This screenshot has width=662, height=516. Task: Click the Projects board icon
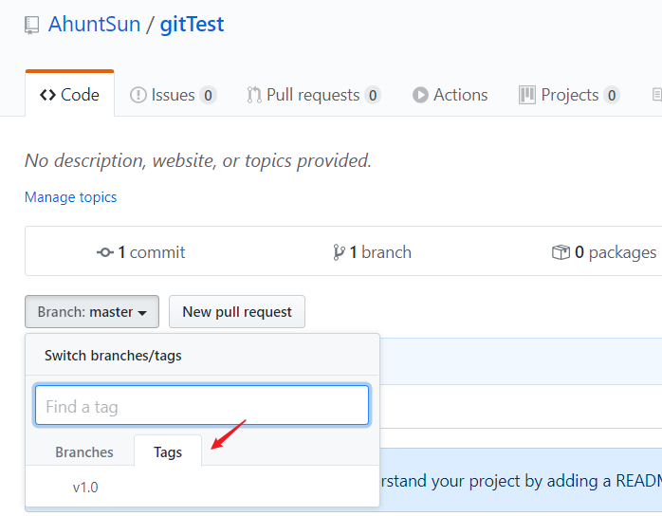527,95
